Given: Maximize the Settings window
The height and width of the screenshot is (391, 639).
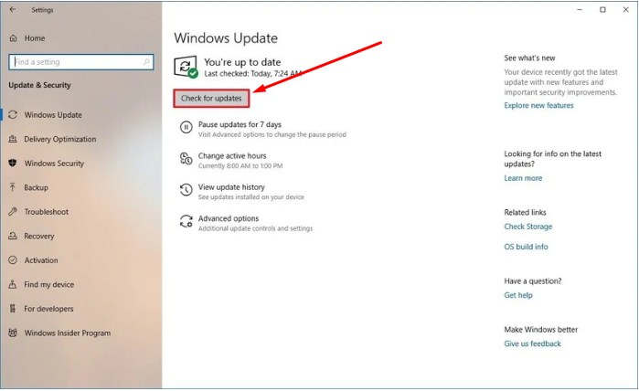Looking at the screenshot, I should click(x=602, y=9).
